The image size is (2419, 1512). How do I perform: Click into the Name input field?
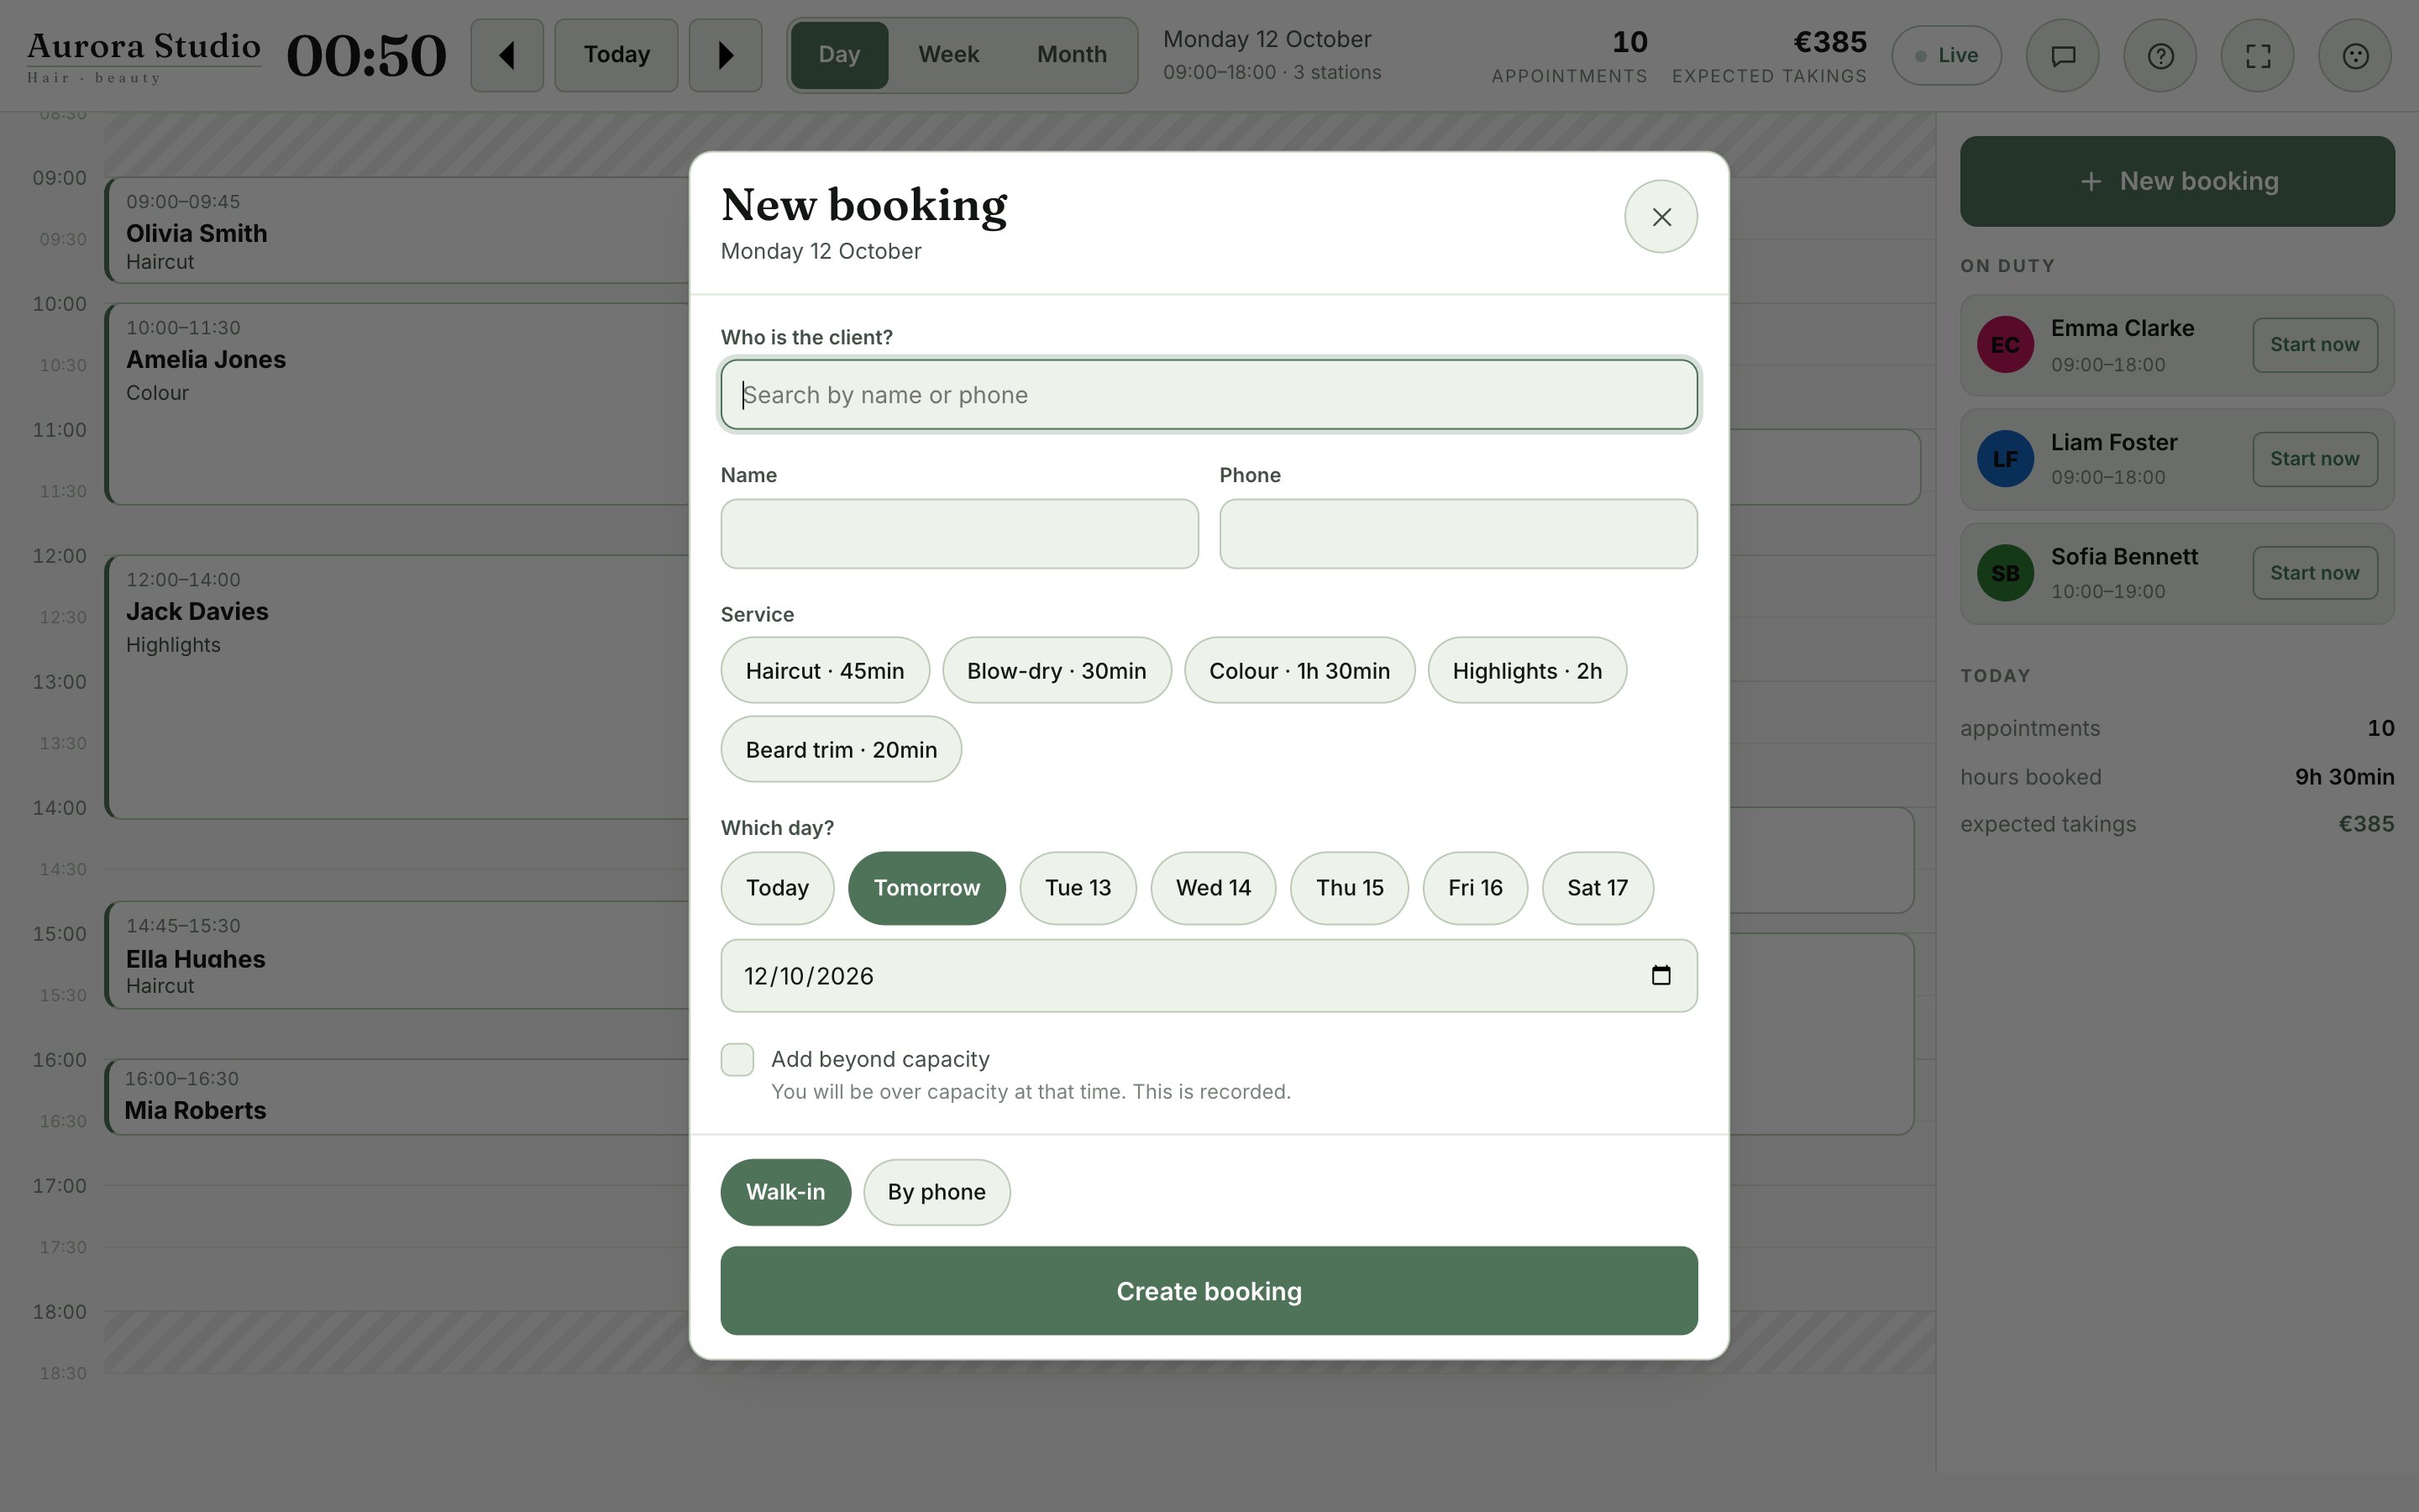(959, 534)
